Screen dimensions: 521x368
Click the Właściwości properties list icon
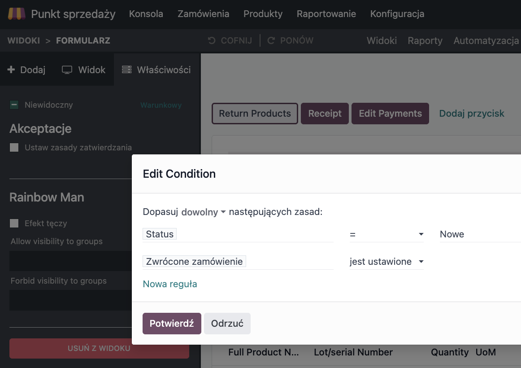click(x=127, y=70)
